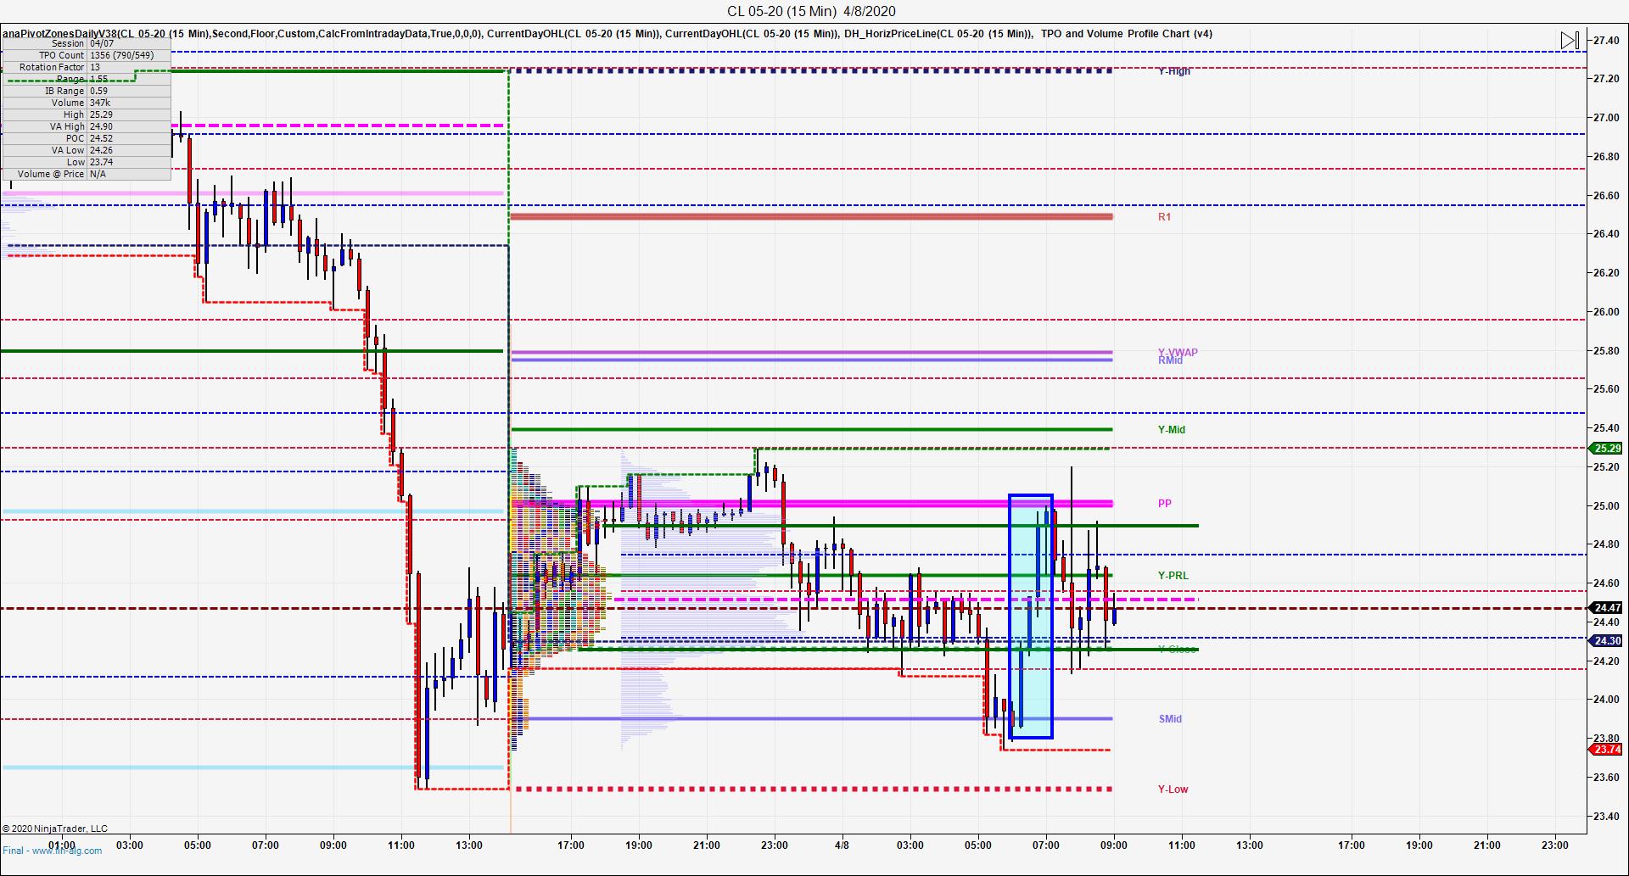Open the Final - www.fin-alg.com link

[x=53, y=851]
